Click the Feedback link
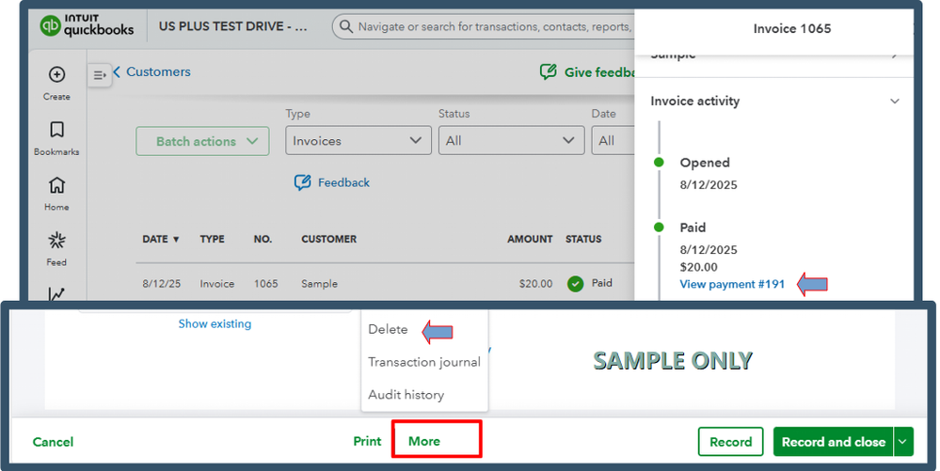This screenshot has height=471, width=940. click(x=343, y=182)
